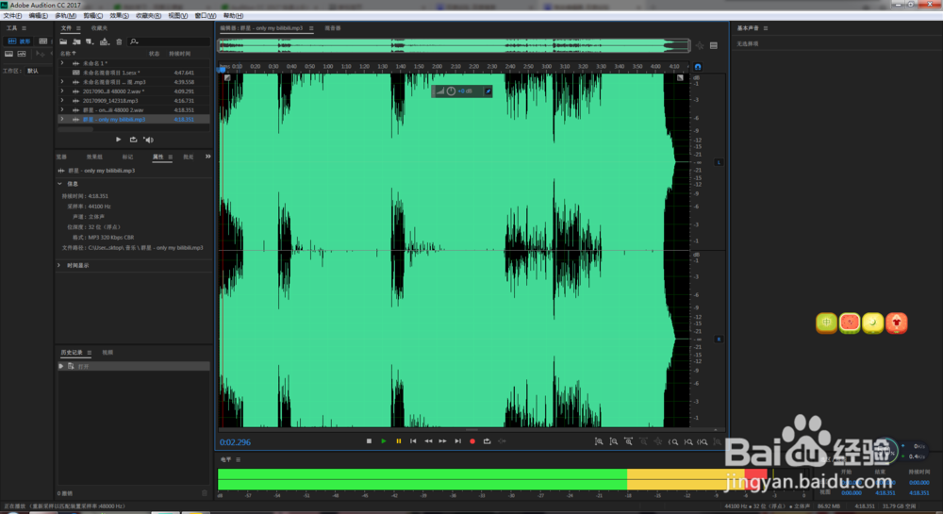Click the import file icon

pyautogui.click(x=76, y=41)
